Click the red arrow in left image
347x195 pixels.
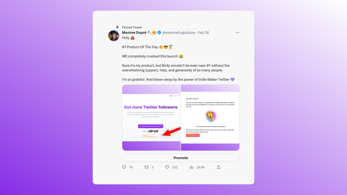(171, 131)
